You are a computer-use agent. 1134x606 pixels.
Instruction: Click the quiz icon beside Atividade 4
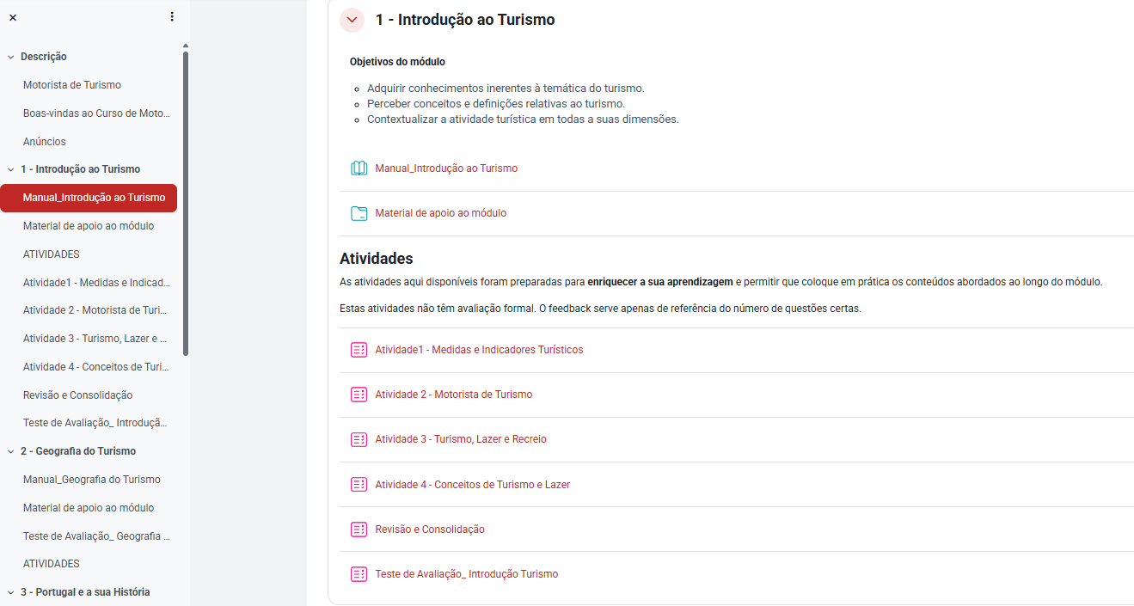click(359, 484)
